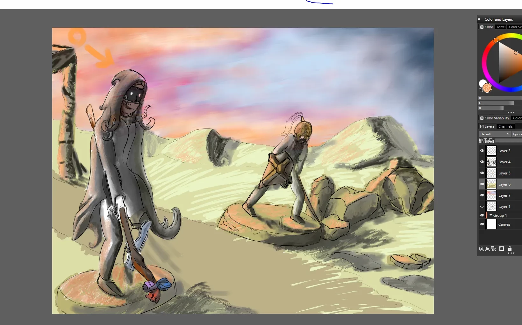The image size is (522, 325).
Task: Select Layer 7 in the layer list
Action: click(x=504, y=195)
